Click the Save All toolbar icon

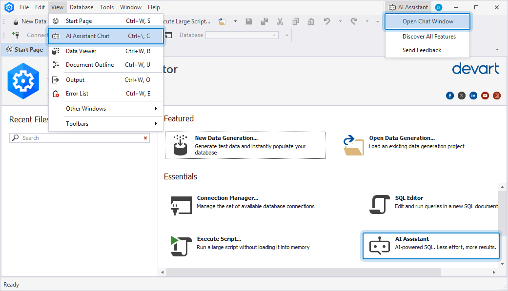264,21
